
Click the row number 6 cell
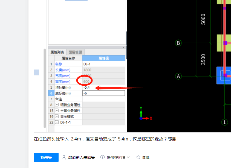click(x=51, y=93)
